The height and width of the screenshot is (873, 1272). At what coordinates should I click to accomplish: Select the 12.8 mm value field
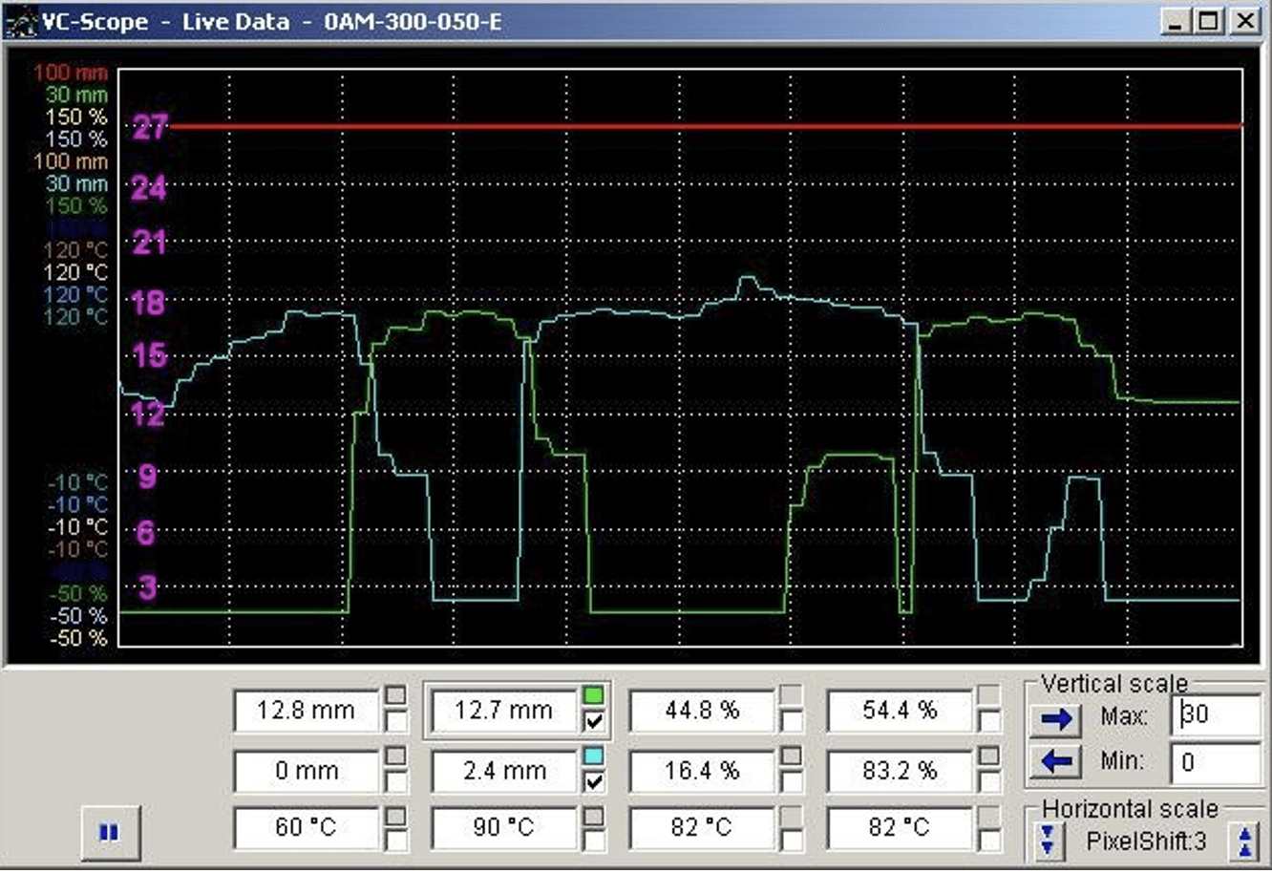[x=307, y=711]
